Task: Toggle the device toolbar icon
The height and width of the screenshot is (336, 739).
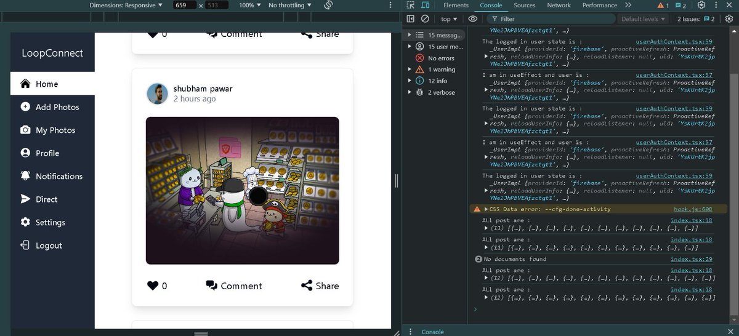Action: click(x=426, y=5)
